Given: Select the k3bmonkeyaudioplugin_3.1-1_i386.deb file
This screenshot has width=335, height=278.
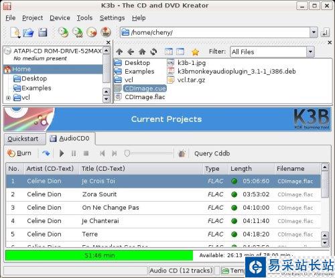Looking at the screenshot, I should click(231, 72).
